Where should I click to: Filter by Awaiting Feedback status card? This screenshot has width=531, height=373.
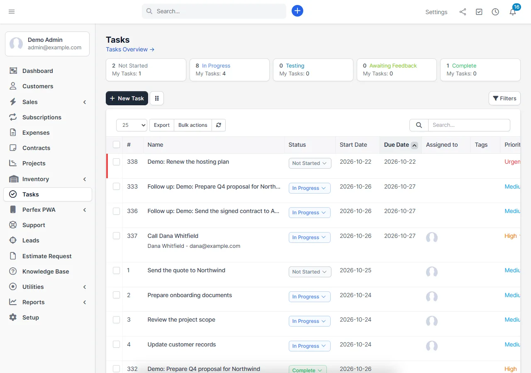coord(397,70)
